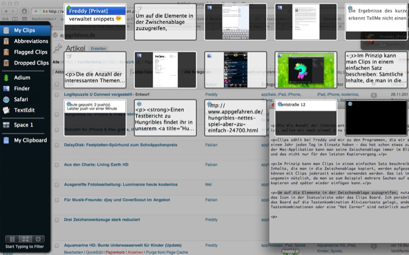Image resolution: width=409 pixels, height=255 pixels.
Task: Open Dropped Clips category
Action: [x=31, y=63]
